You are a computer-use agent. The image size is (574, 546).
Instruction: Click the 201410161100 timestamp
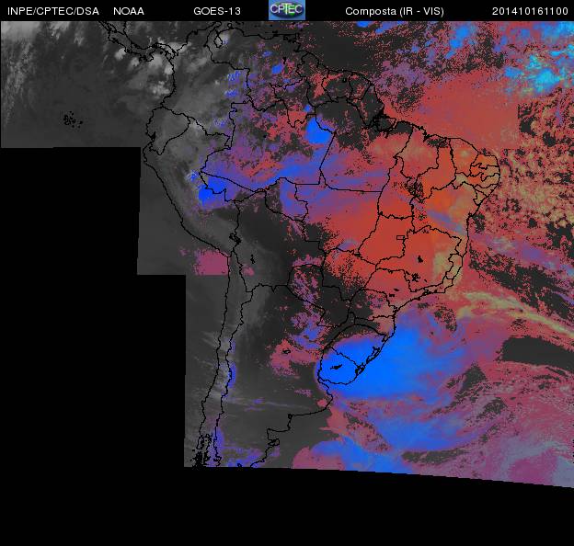(x=530, y=11)
